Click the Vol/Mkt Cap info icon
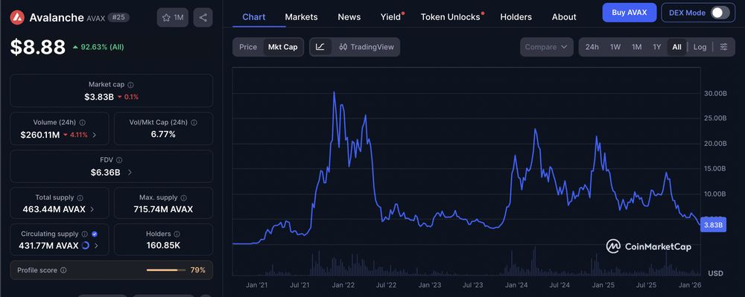 tap(194, 122)
